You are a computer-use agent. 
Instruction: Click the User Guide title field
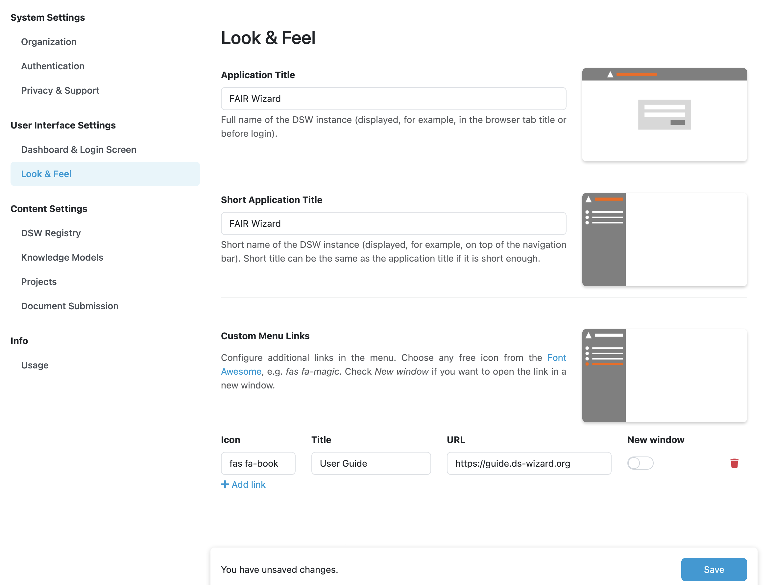[371, 463]
